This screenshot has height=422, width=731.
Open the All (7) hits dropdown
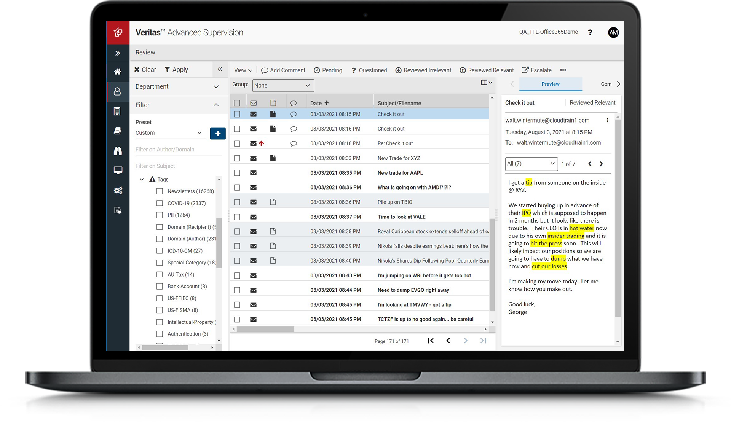[531, 164]
